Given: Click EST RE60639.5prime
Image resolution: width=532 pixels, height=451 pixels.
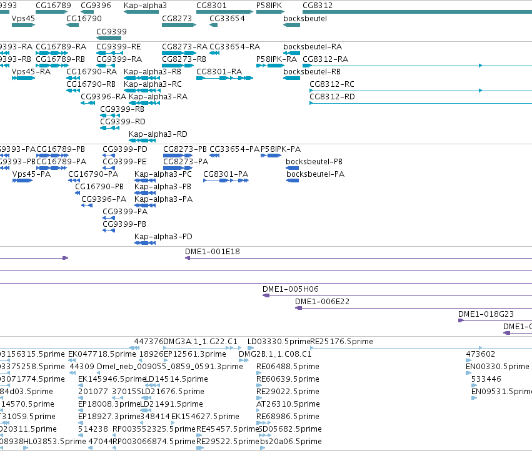Looking at the screenshot, I should tap(288, 379).
